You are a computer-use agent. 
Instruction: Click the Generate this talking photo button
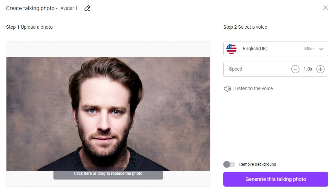click(275, 179)
